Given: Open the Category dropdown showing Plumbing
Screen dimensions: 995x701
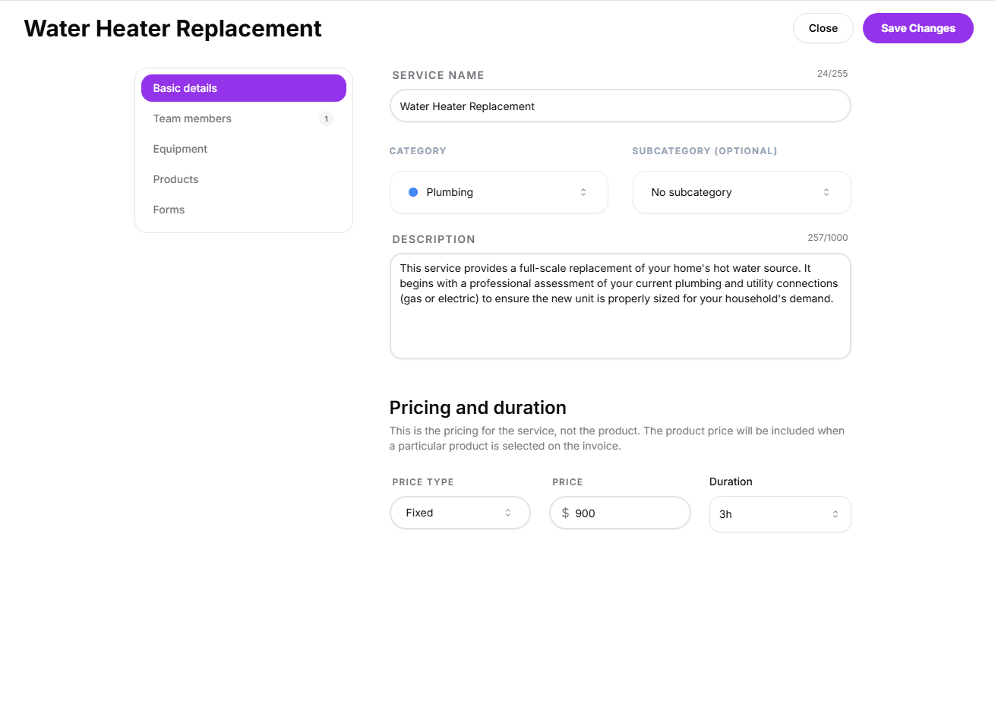Looking at the screenshot, I should (498, 192).
